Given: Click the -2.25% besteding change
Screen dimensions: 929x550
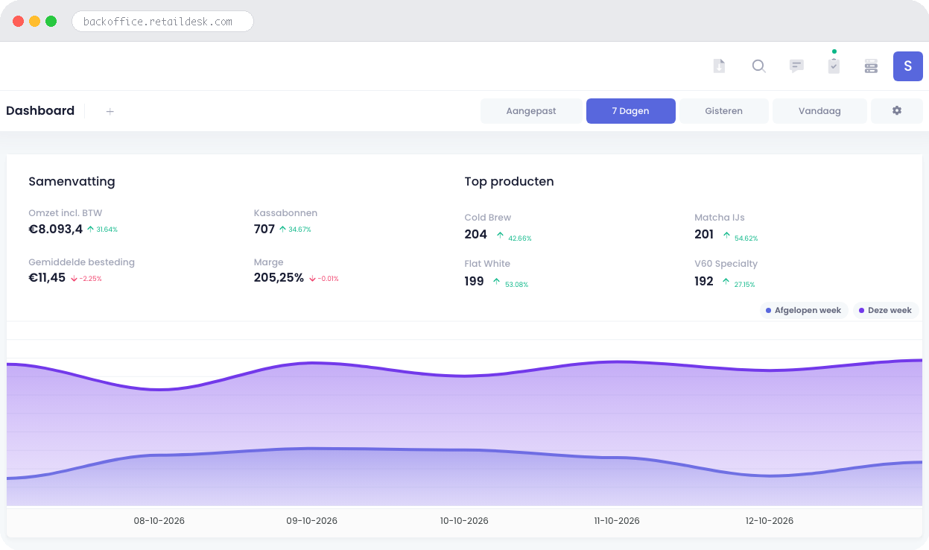Looking at the screenshot, I should click(x=91, y=279).
